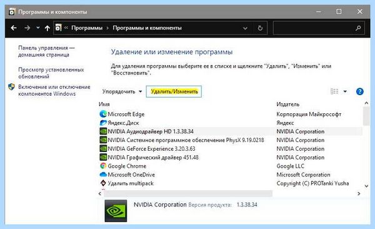The width and height of the screenshot is (375, 229).
Task: Click scroll up arrow of list
Action: [x=366, y=103]
